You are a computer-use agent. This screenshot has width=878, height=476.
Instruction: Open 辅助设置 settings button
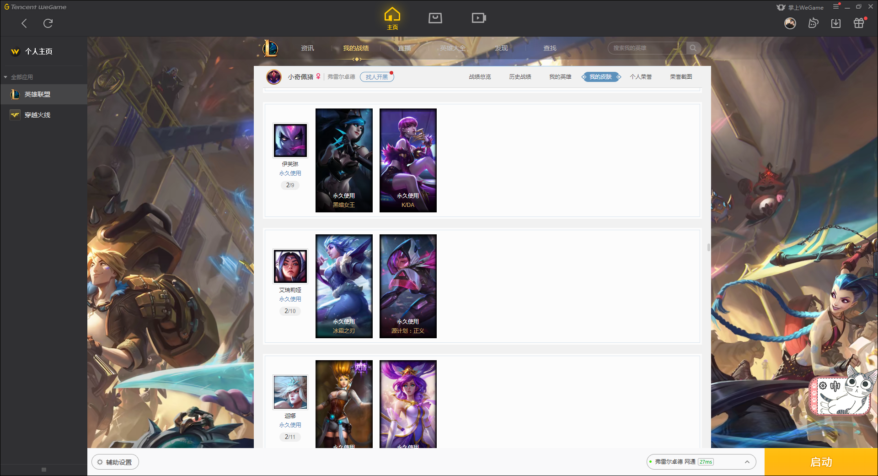pyautogui.click(x=115, y=462)
